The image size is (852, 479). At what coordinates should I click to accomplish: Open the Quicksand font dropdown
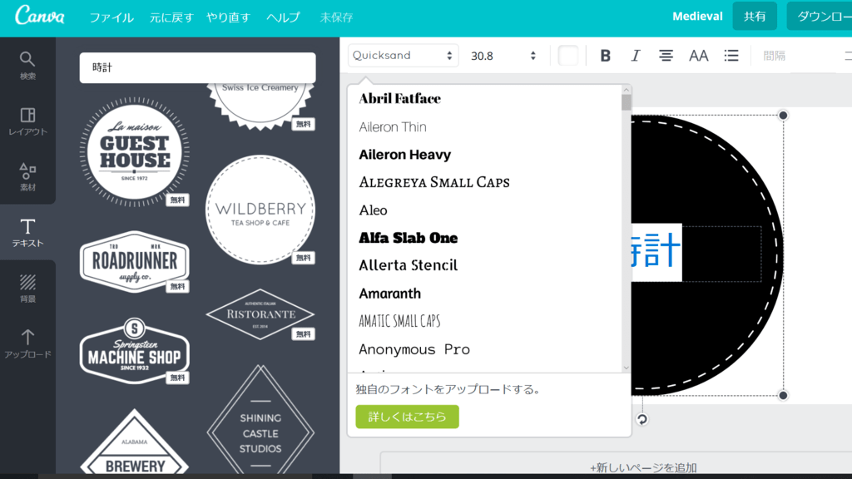(403, 56)
